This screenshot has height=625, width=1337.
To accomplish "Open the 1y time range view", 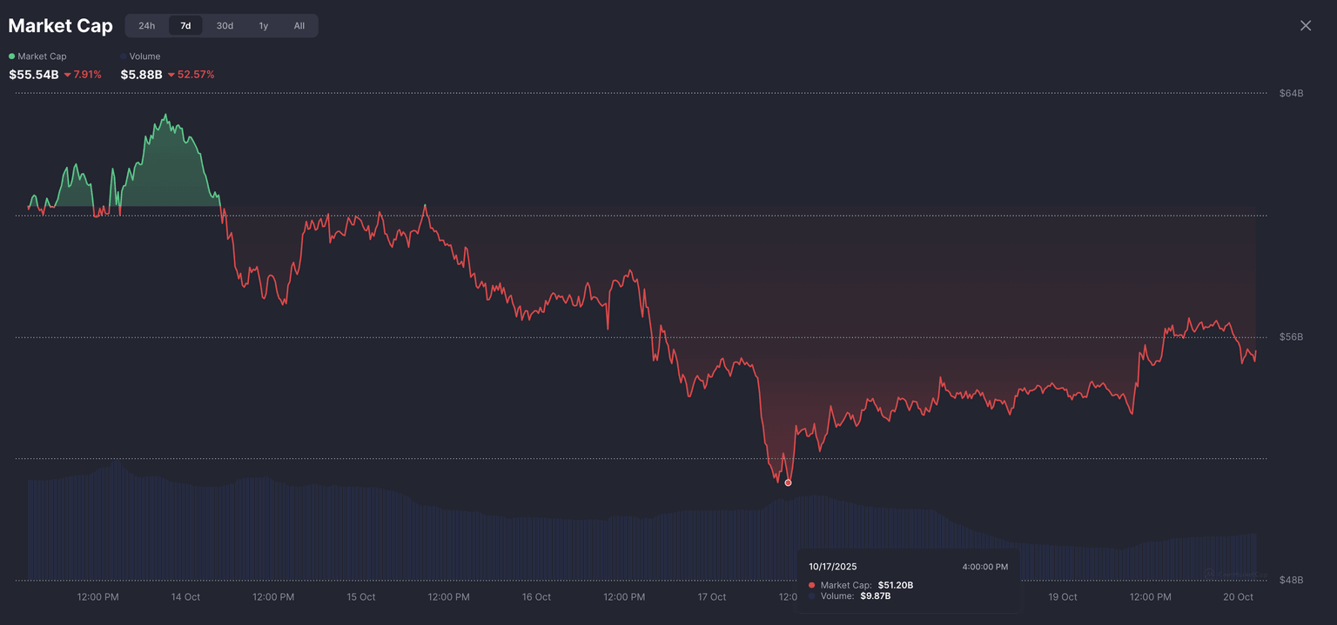I will [264, 26].
